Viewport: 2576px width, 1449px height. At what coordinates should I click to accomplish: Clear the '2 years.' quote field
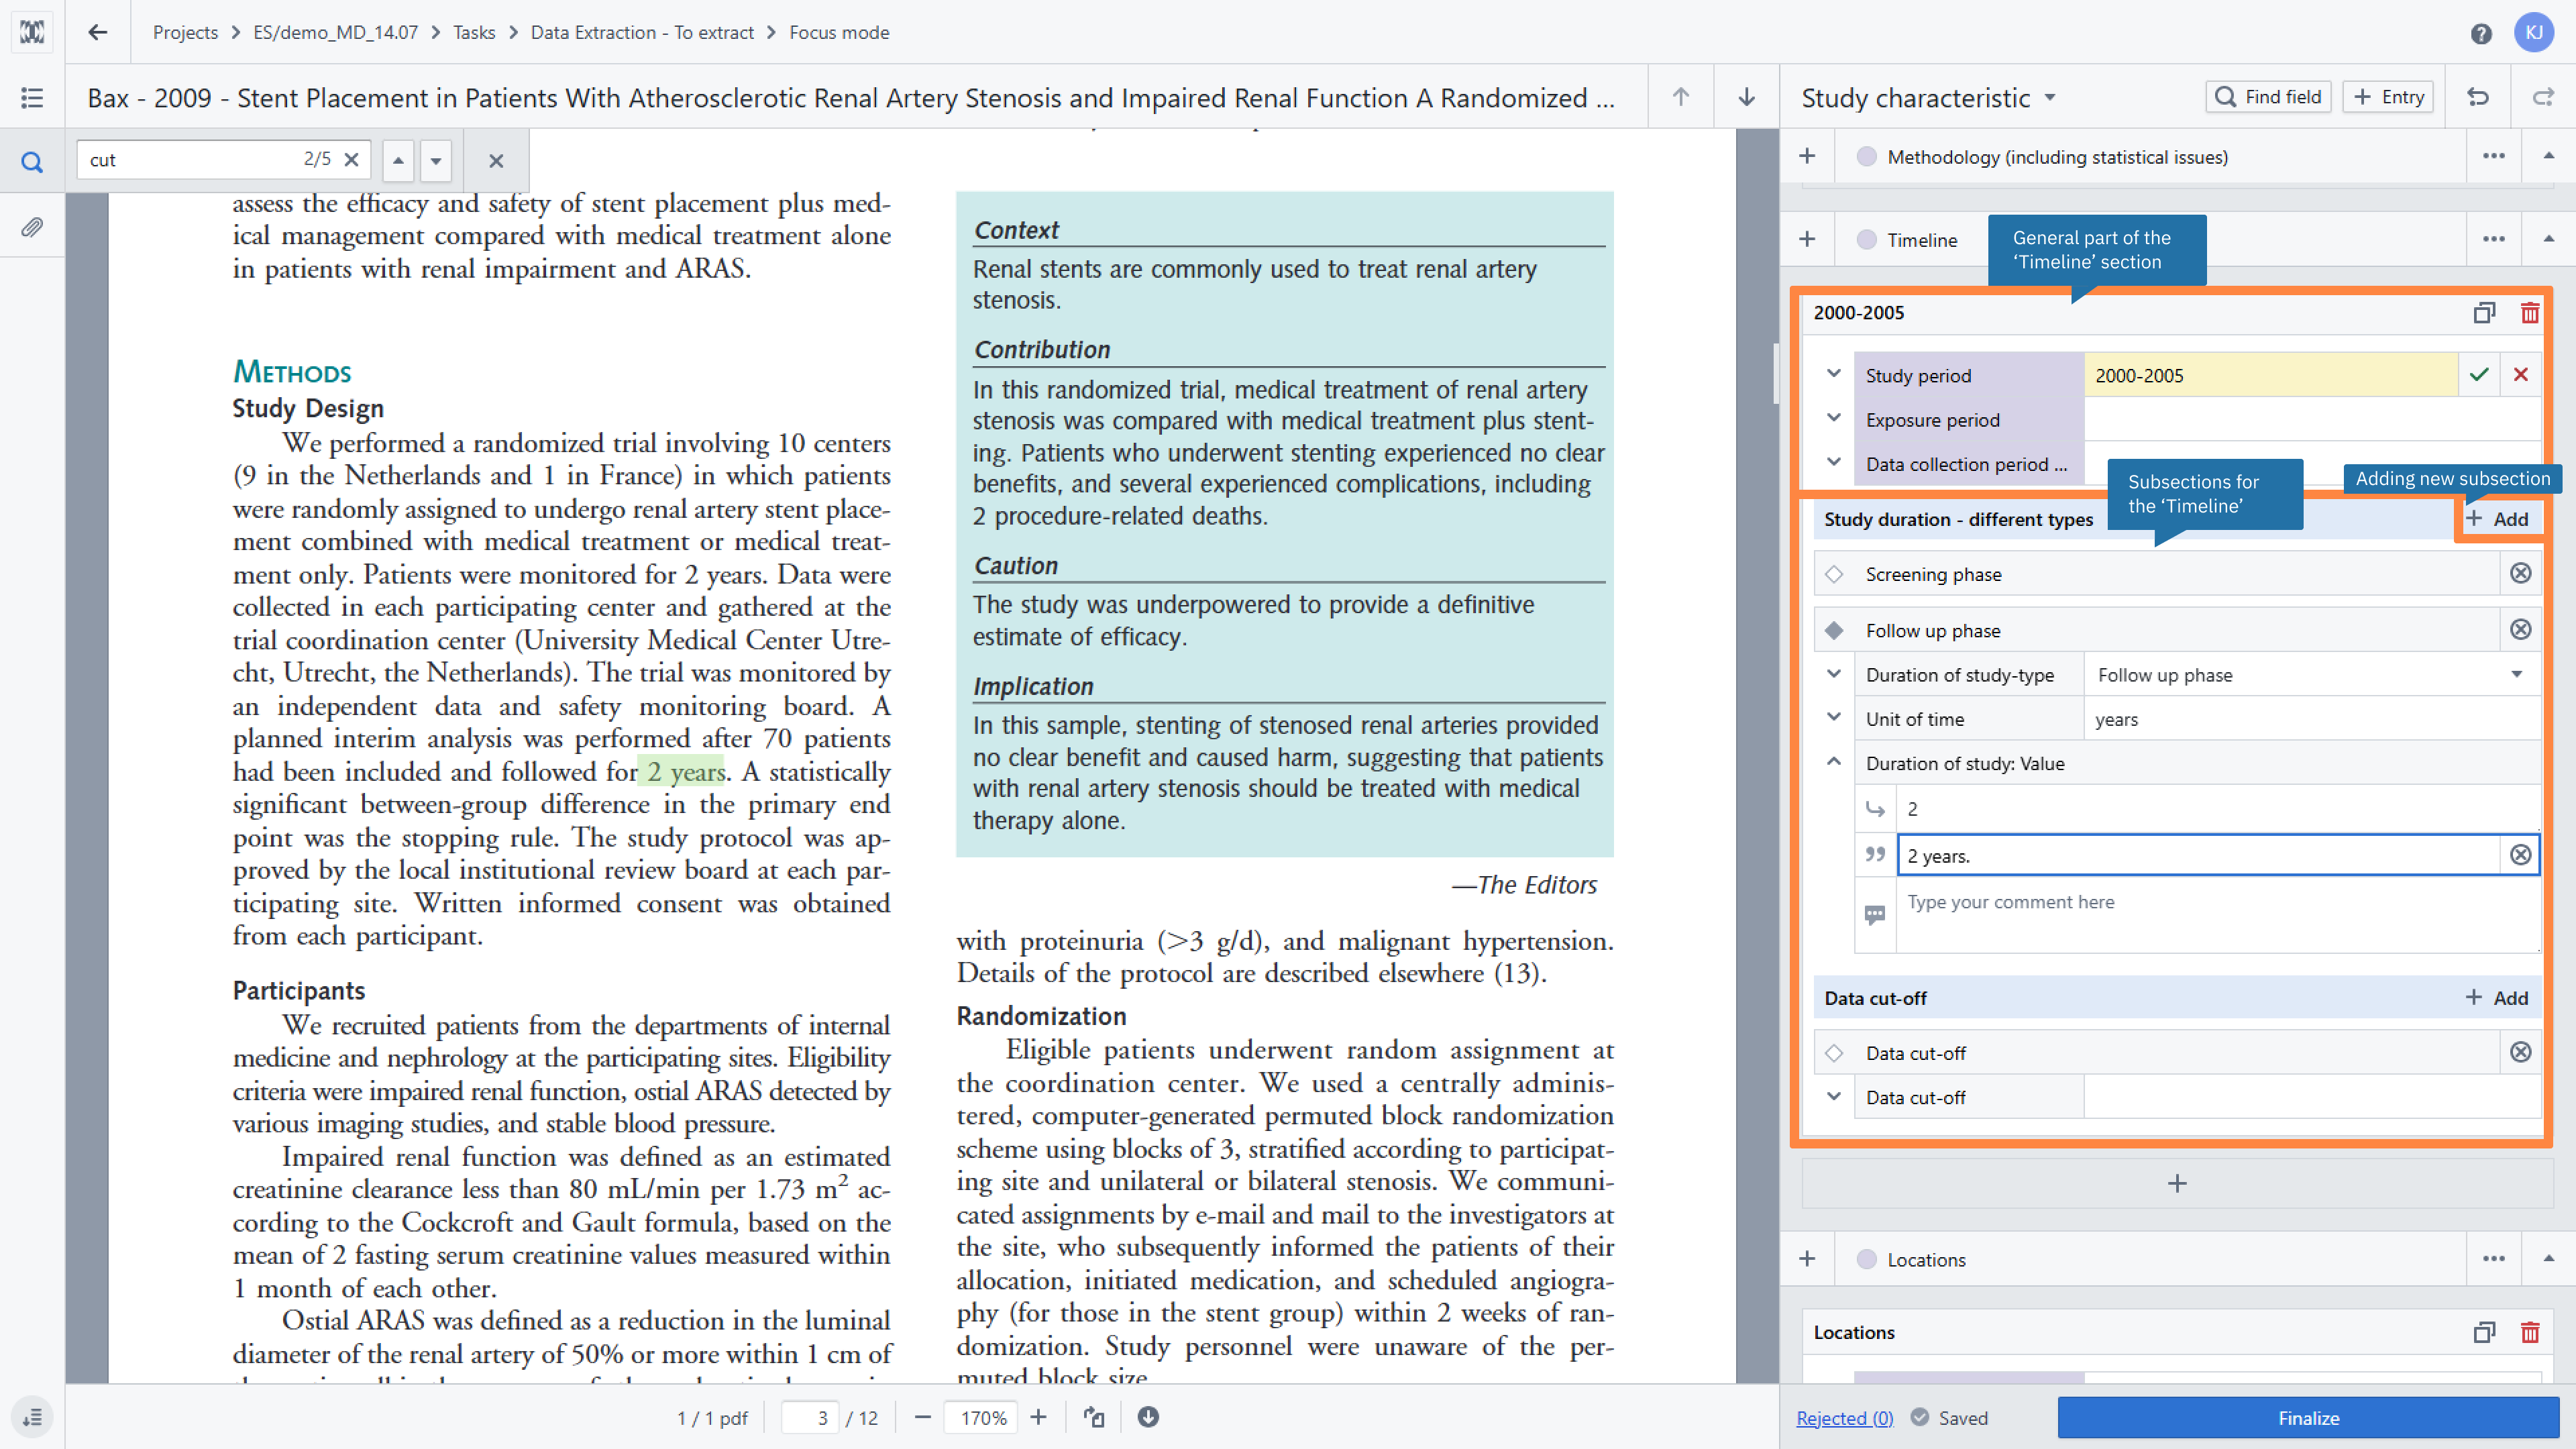click(x=2521, y=855)
